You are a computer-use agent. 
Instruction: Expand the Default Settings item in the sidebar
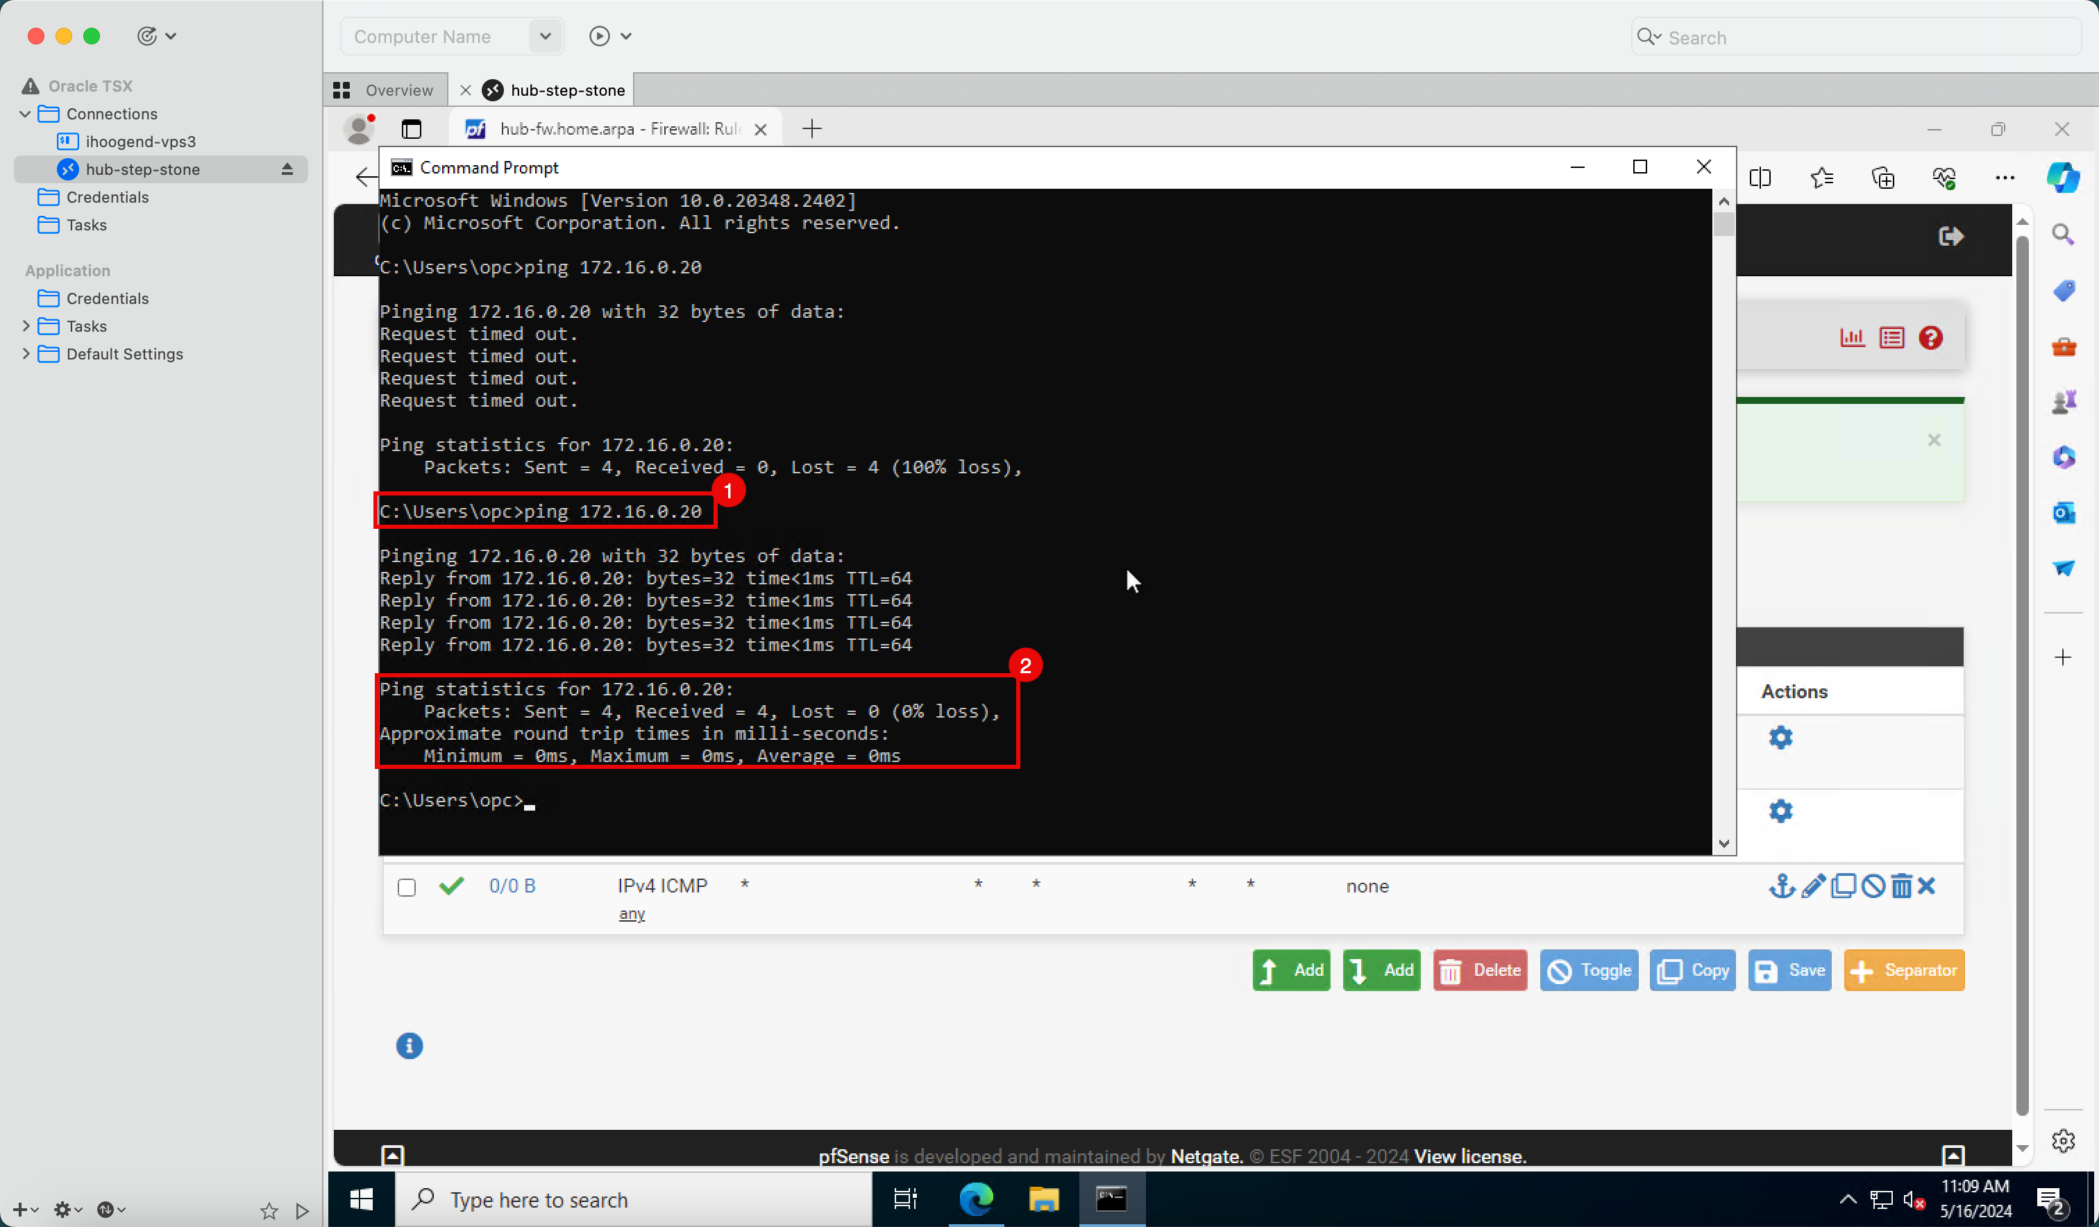(x=25, y=353)
